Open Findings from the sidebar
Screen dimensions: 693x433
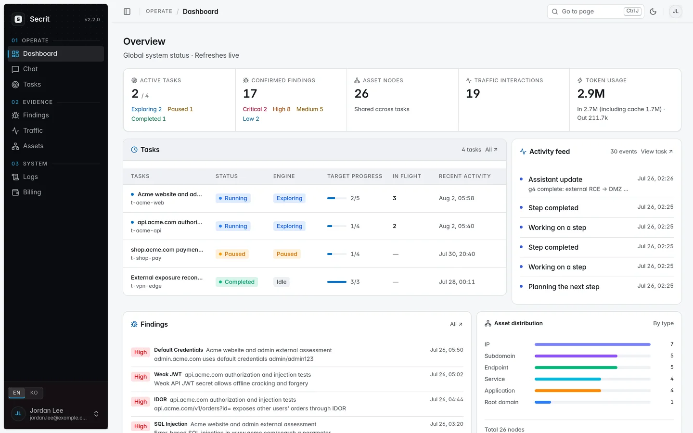pyautogui.click(x=56, y=115)
